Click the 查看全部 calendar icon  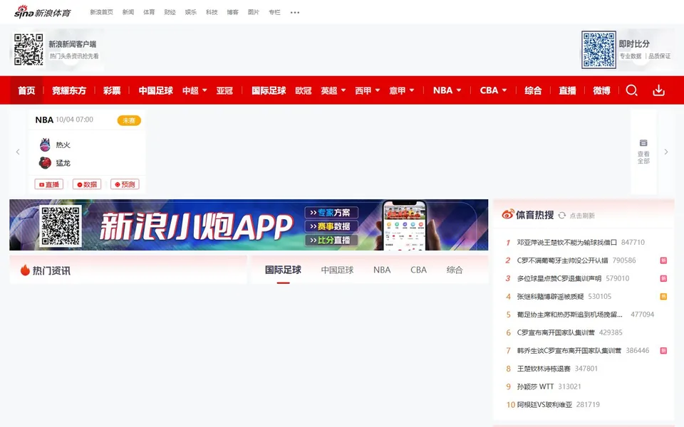(x=643, y=143)
